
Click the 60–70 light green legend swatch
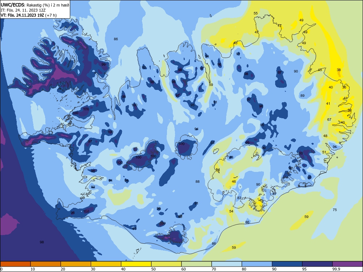point(196,264)
